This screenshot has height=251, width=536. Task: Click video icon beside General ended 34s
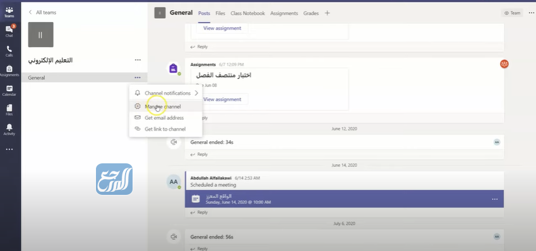174,142
